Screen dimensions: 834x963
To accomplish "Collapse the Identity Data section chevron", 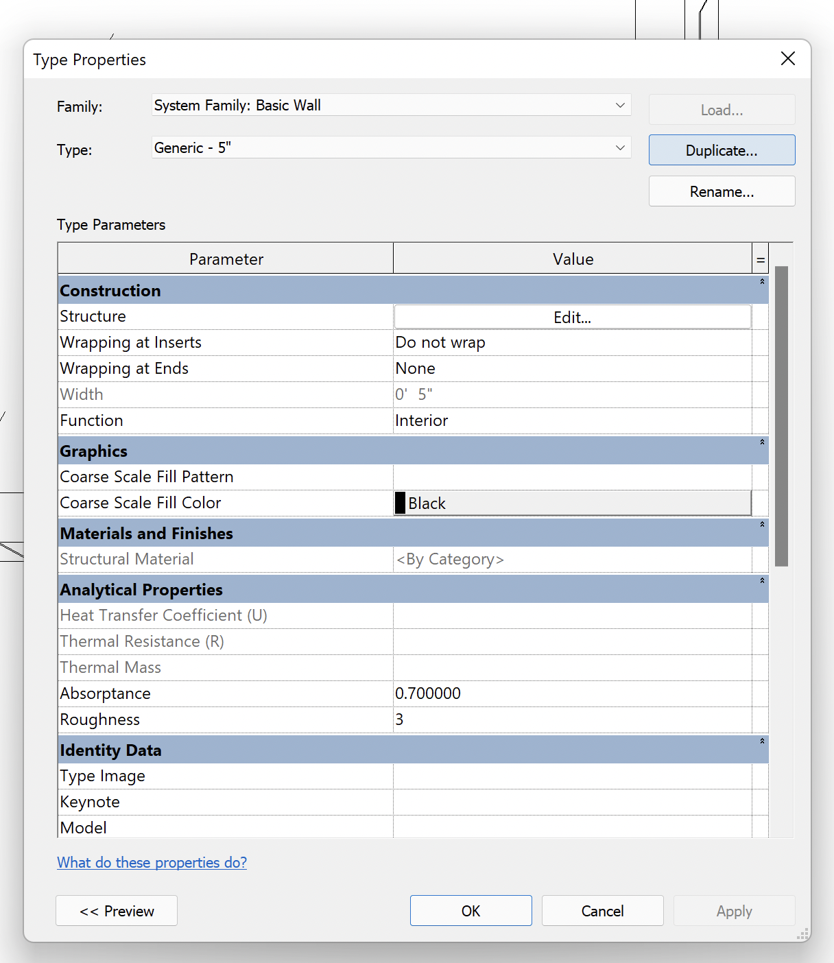I will pyautogui.click(x=761, y=741).
